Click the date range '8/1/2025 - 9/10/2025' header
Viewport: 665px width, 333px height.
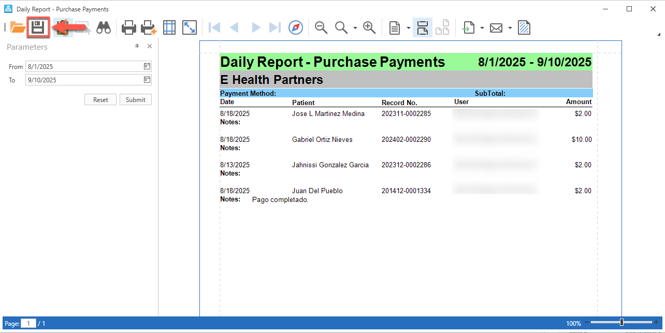tap(534, 62)
